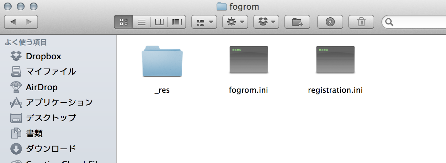Click the trash delete toolbar button
Viewport: 446px width, 163px height.
coord(361,22)
